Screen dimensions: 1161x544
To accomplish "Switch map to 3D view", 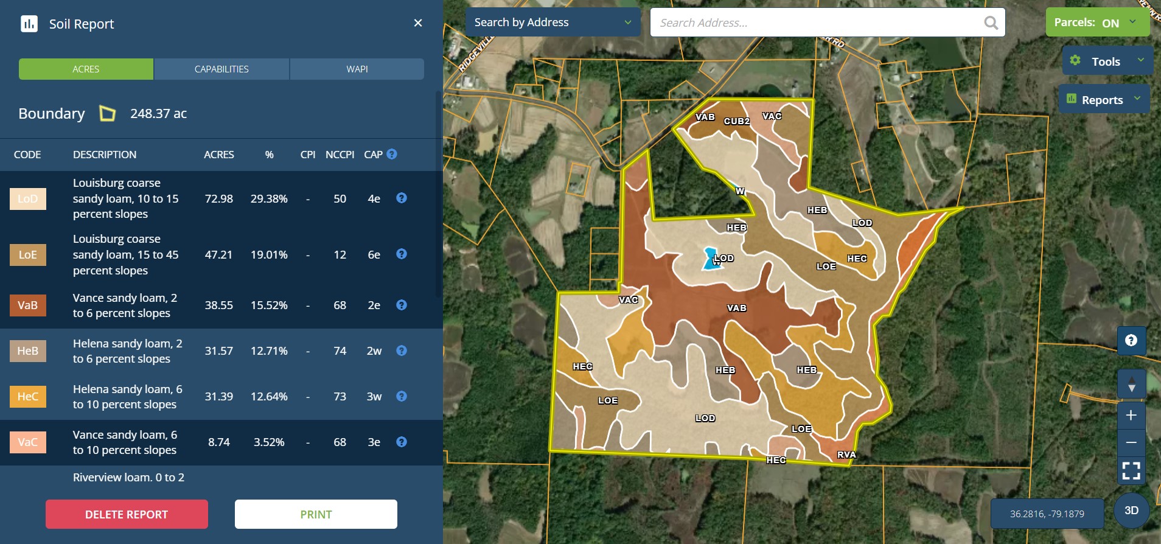I will tap(1131, 511).
